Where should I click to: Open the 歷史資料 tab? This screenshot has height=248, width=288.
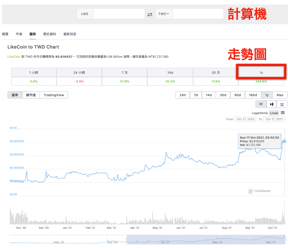(x=50, y=34)
